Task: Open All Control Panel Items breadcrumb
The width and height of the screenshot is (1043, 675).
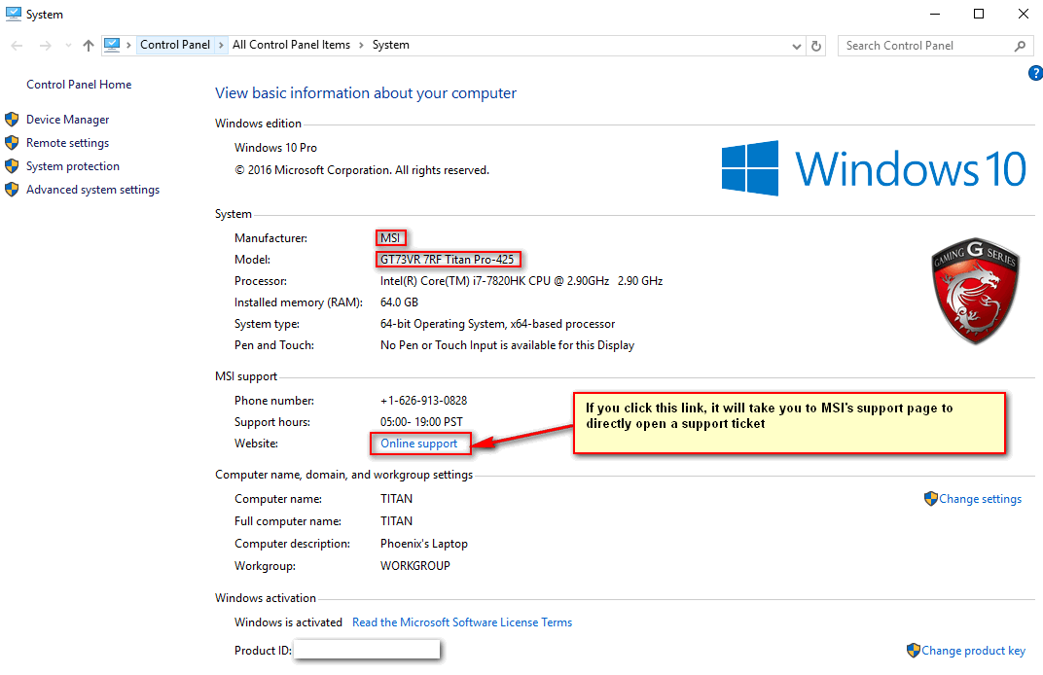Action: [291, 45]
